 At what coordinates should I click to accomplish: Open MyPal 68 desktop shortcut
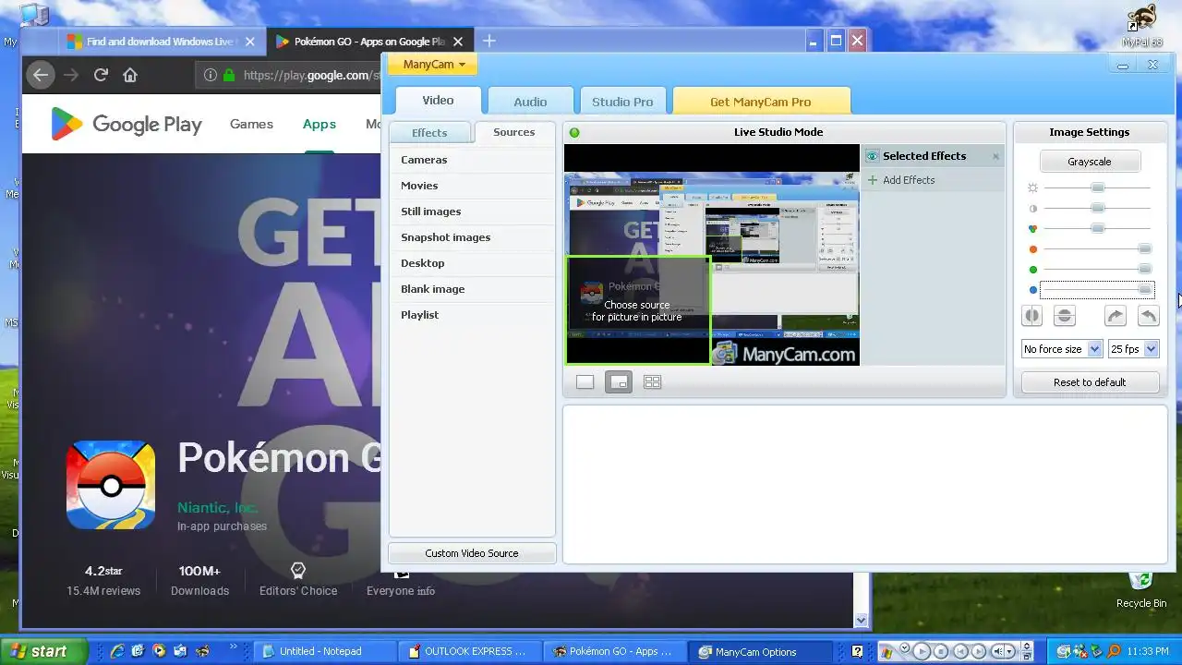coord(1141,26)
